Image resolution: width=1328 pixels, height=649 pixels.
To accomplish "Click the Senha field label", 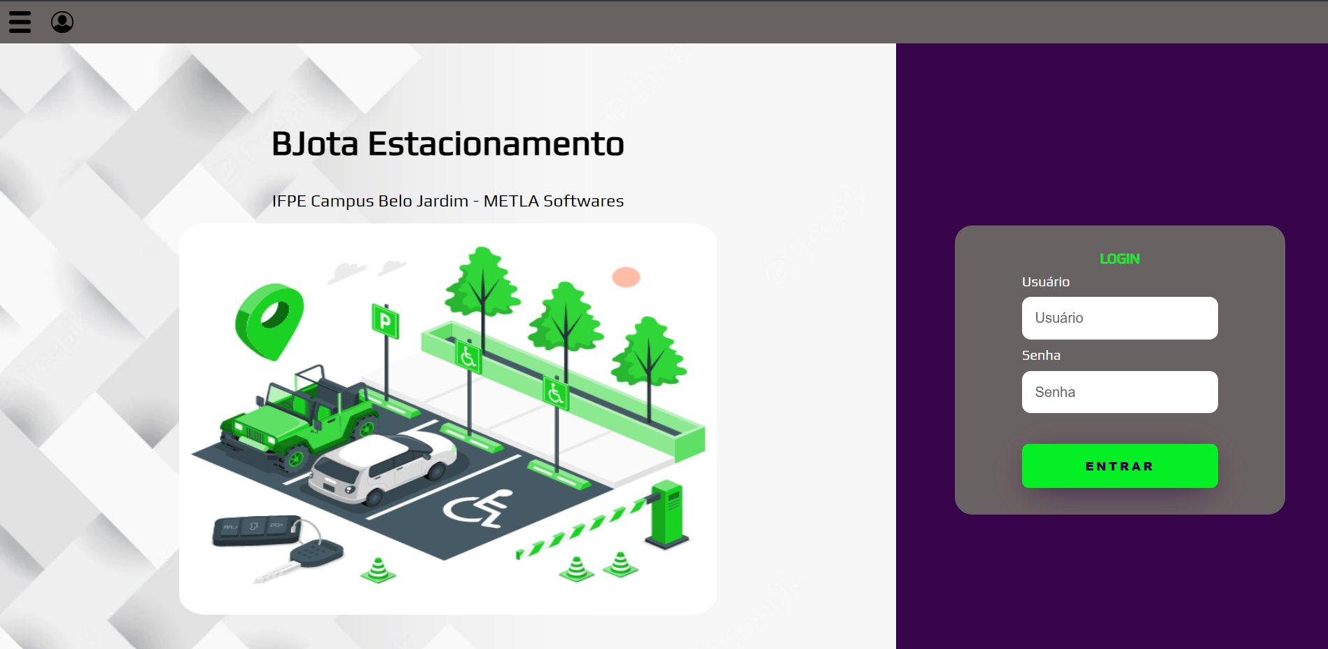I will pyautogui.click(x=1041, y=356).
